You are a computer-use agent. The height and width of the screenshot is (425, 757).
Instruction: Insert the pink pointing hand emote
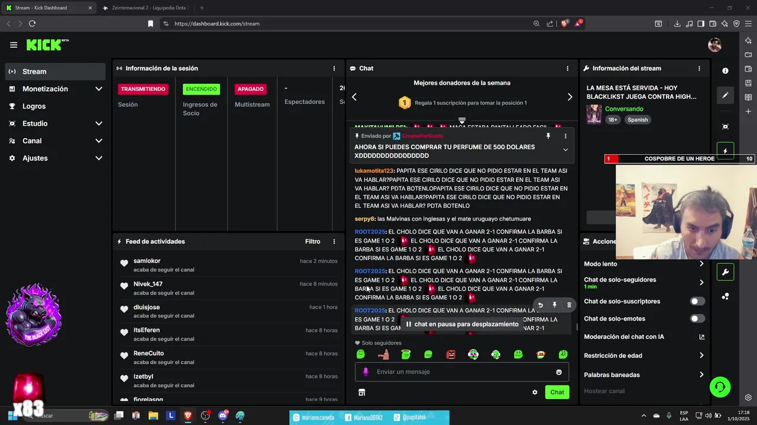click(383, 354)
